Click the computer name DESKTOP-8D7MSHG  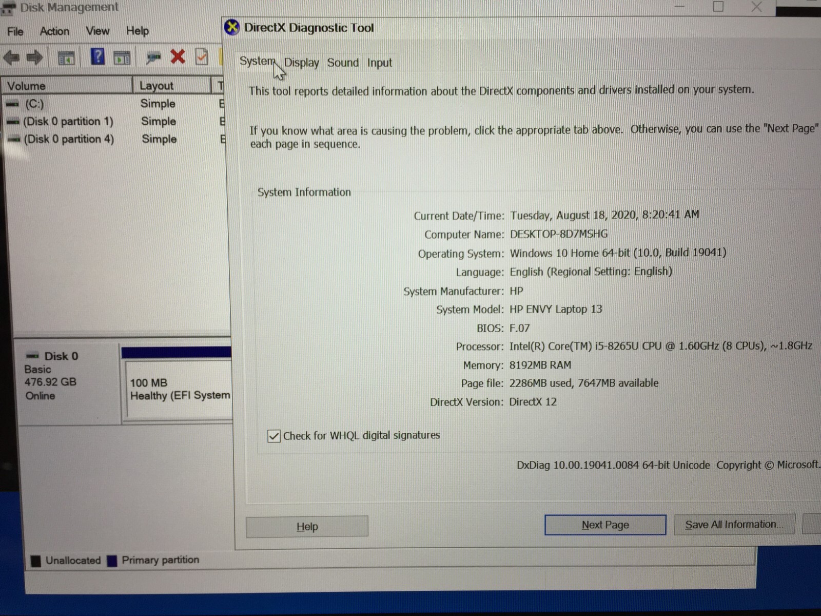(559, 234)
